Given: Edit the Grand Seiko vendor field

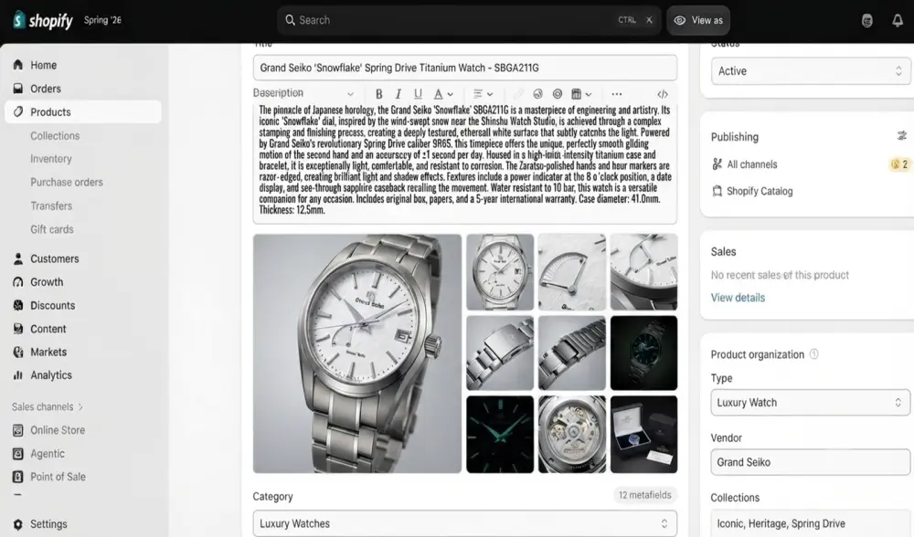Looking at the screenshot, I should (x=810, y=462).
